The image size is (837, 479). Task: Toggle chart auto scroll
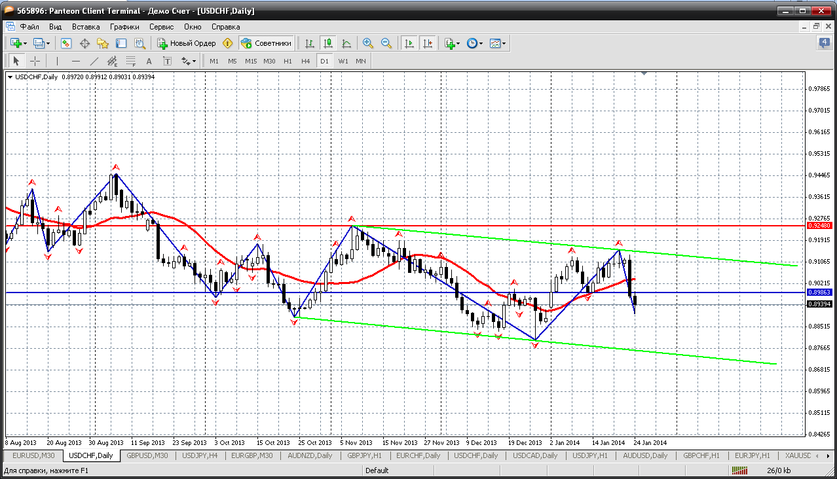coord(409,43)
